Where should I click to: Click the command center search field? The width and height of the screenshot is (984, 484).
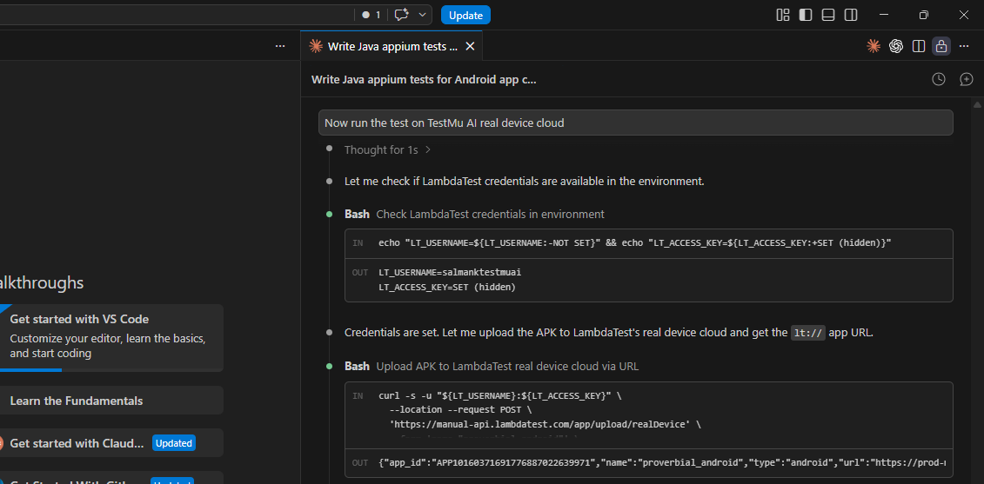[x=176, y=15]
